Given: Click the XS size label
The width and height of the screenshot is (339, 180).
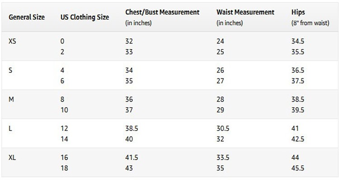Looking at the screenshot, I should click(x=12, y=41).
